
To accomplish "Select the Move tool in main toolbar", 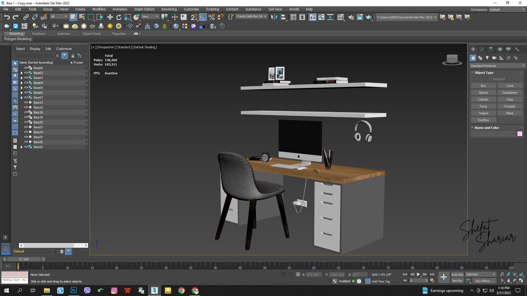I will click(110, 17).
